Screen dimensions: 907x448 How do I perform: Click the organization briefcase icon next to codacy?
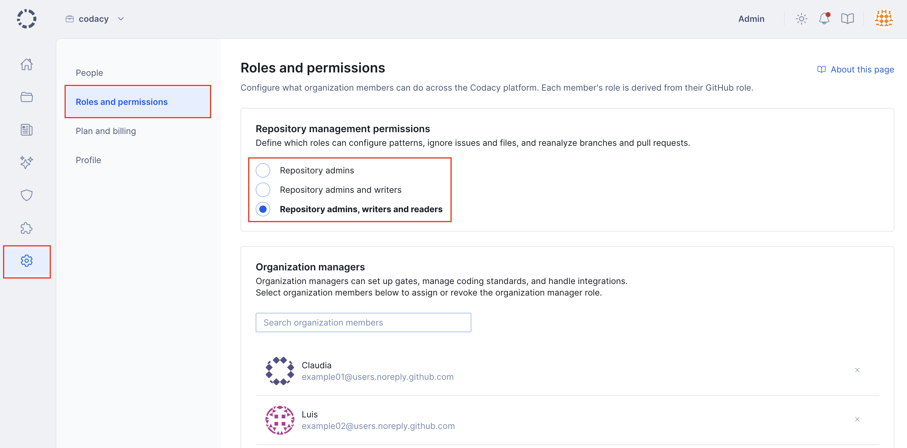pos(70,19)
